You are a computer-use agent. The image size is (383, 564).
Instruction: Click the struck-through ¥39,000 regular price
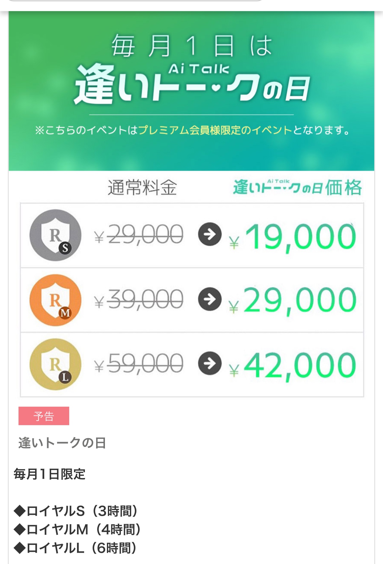click(139, 299)
